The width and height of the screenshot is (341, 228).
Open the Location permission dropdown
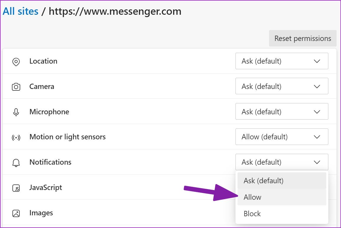281,61
